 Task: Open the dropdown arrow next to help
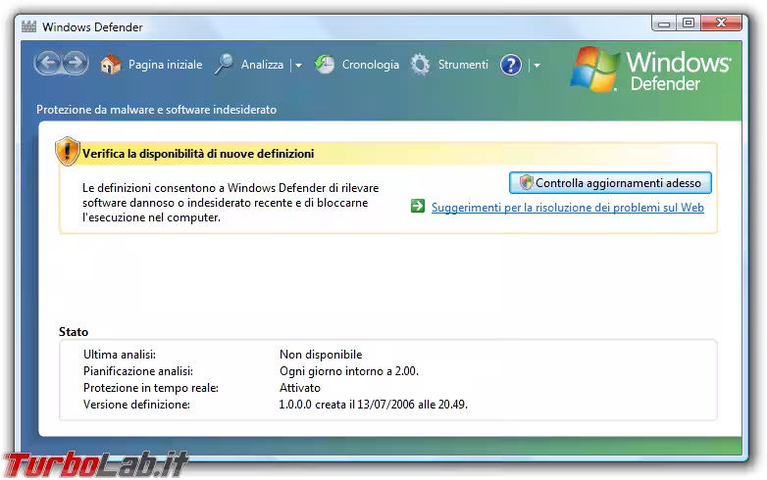click(x=536, y=66)
